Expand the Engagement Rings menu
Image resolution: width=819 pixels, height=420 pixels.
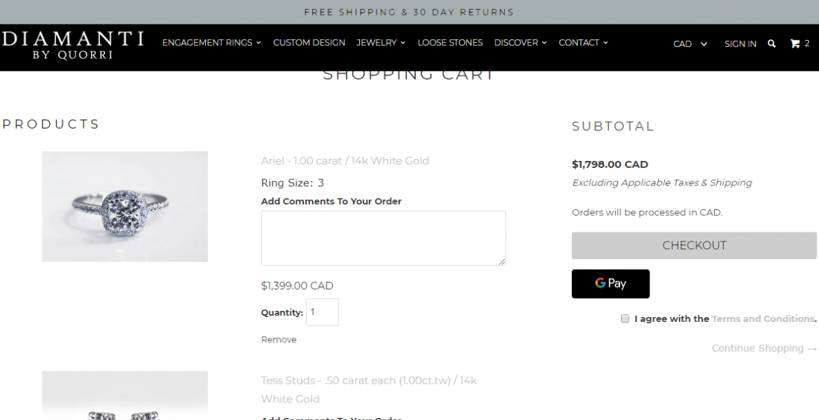click(211, 43)
